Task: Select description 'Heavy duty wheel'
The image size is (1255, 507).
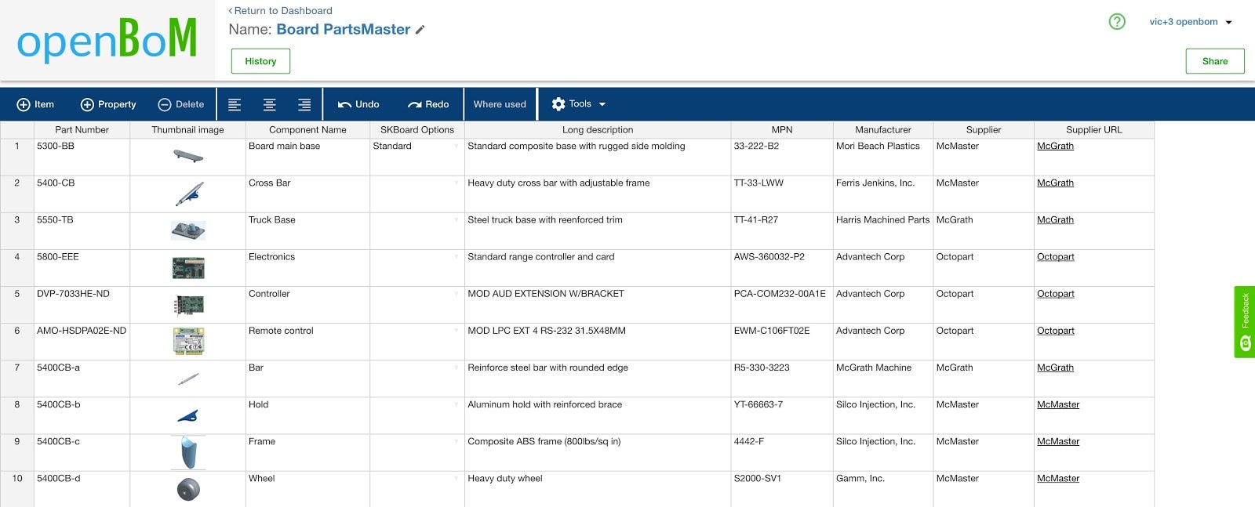Action: pos(598,489)
